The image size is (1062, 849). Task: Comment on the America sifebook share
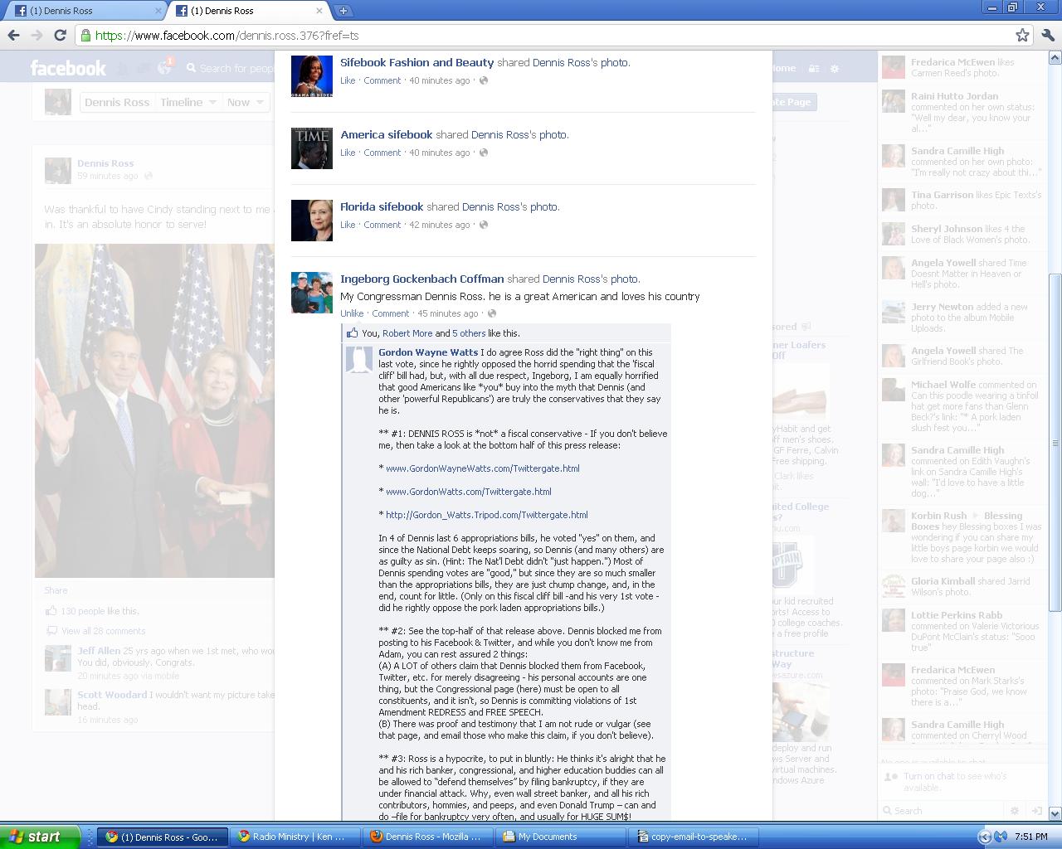pyautogui.click(x=382, y=153)
